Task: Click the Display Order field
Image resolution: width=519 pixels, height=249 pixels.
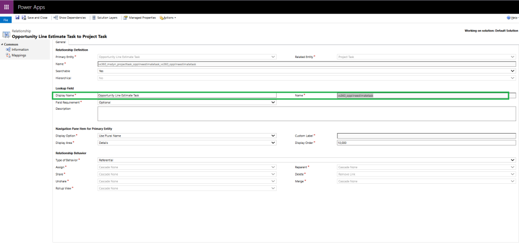Action: (x=426, y=143)
